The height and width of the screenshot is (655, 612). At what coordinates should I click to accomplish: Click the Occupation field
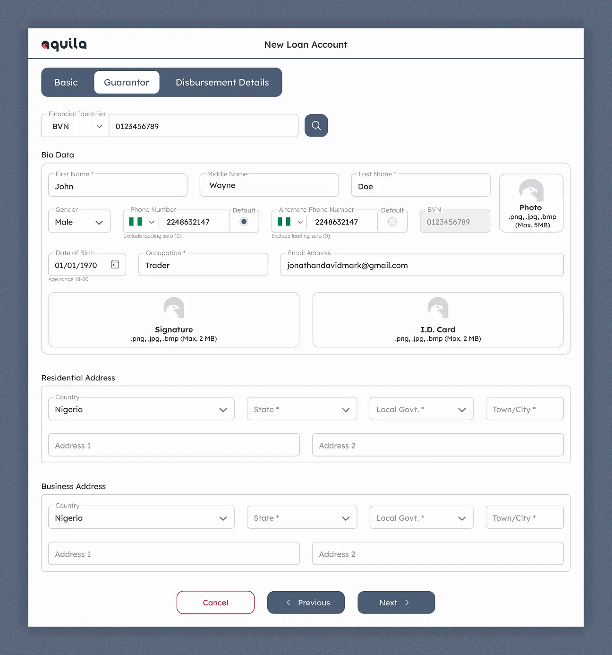pyautogui.click(x=203, y=265)
